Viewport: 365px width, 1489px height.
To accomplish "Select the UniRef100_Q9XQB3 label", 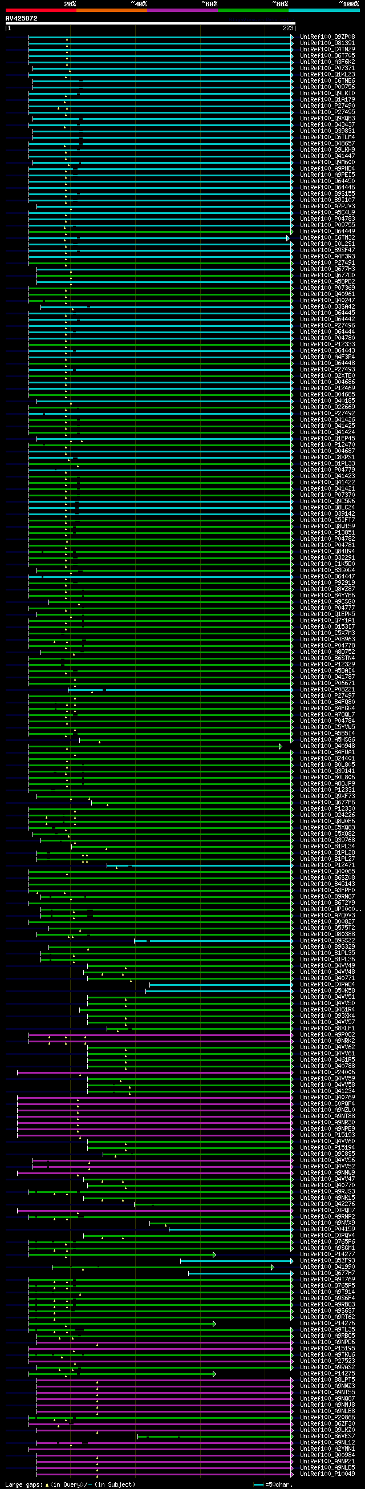I will 327,119.
